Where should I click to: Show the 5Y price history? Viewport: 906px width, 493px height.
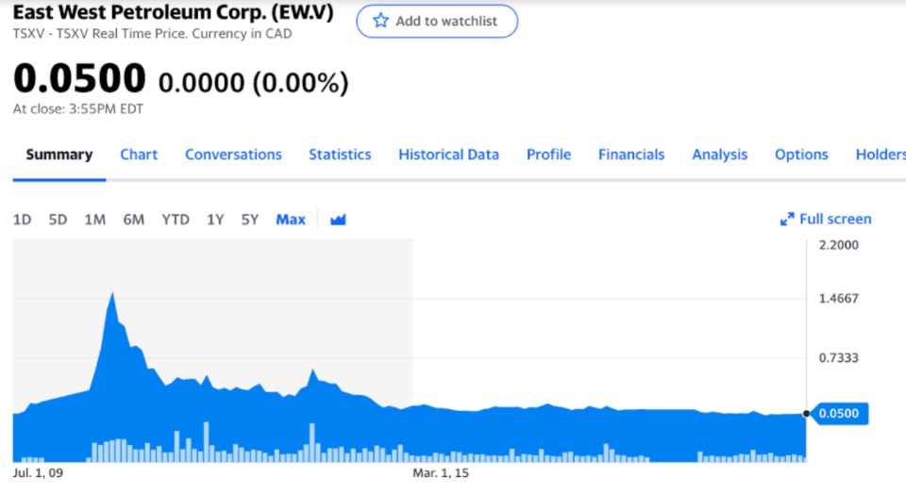[x=249, y=220]
